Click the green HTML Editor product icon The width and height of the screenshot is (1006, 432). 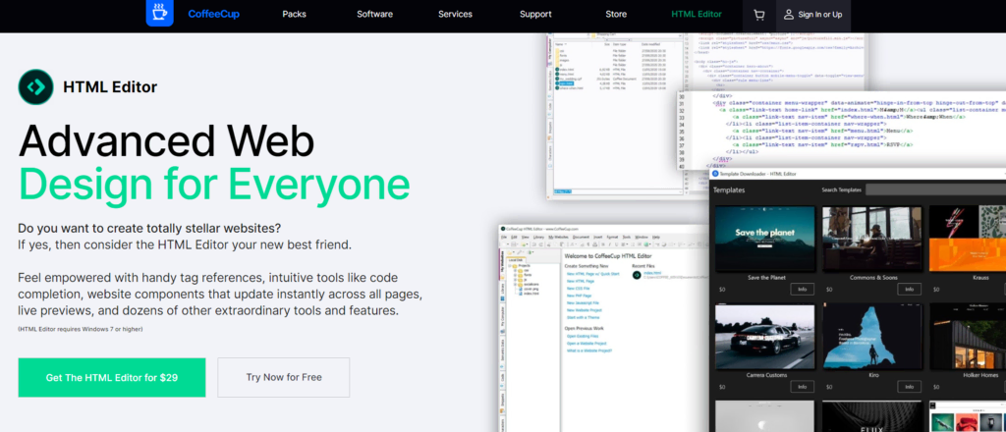coord(35,87)
